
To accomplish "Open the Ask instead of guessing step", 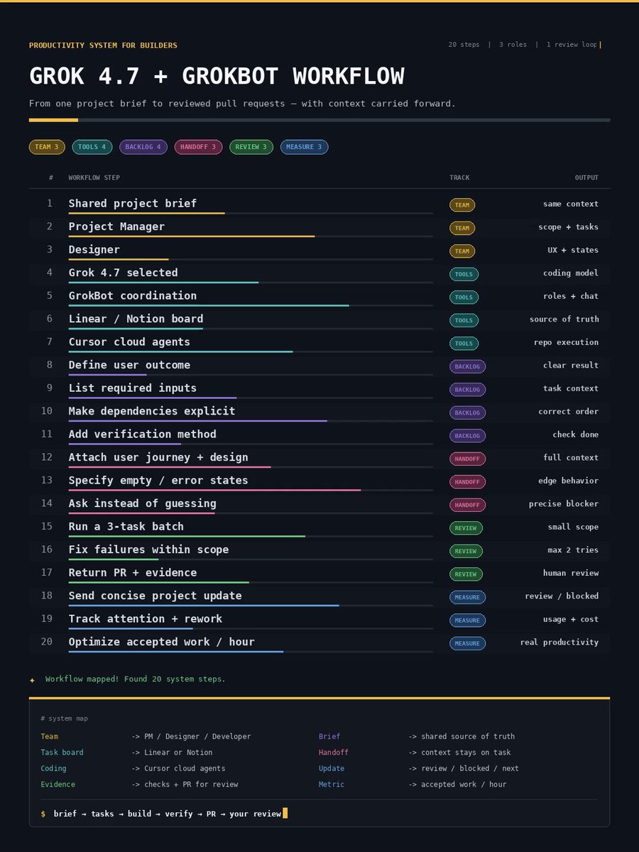I will (143, 503).
